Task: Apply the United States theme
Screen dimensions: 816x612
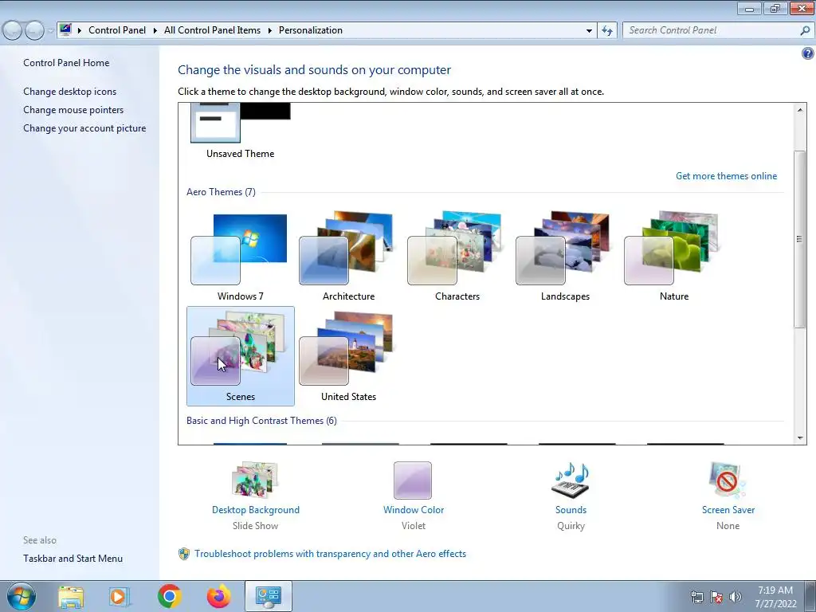Action: pyautogui.click(x=348, y=356)
